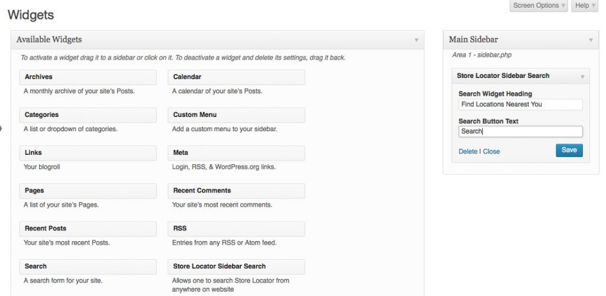This screenshot has height=296, width=606.
Task: Collapse the Available Widgets panel arrow
Action: point(416,40)
